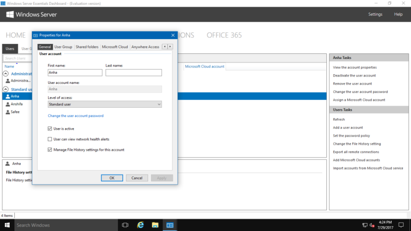Click Add Microsoft Cloud accounts
Viewport: 411px width, 231px height.
pyautogui.click(x=356, y=160)
